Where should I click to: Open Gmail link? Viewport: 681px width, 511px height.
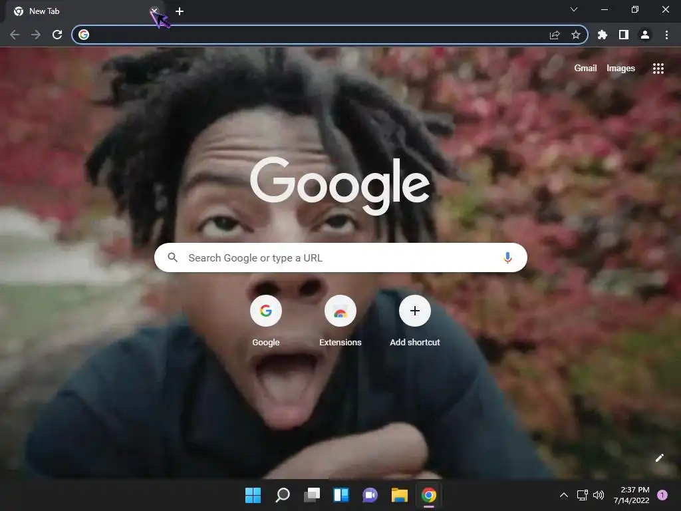[x=585, y=69]
